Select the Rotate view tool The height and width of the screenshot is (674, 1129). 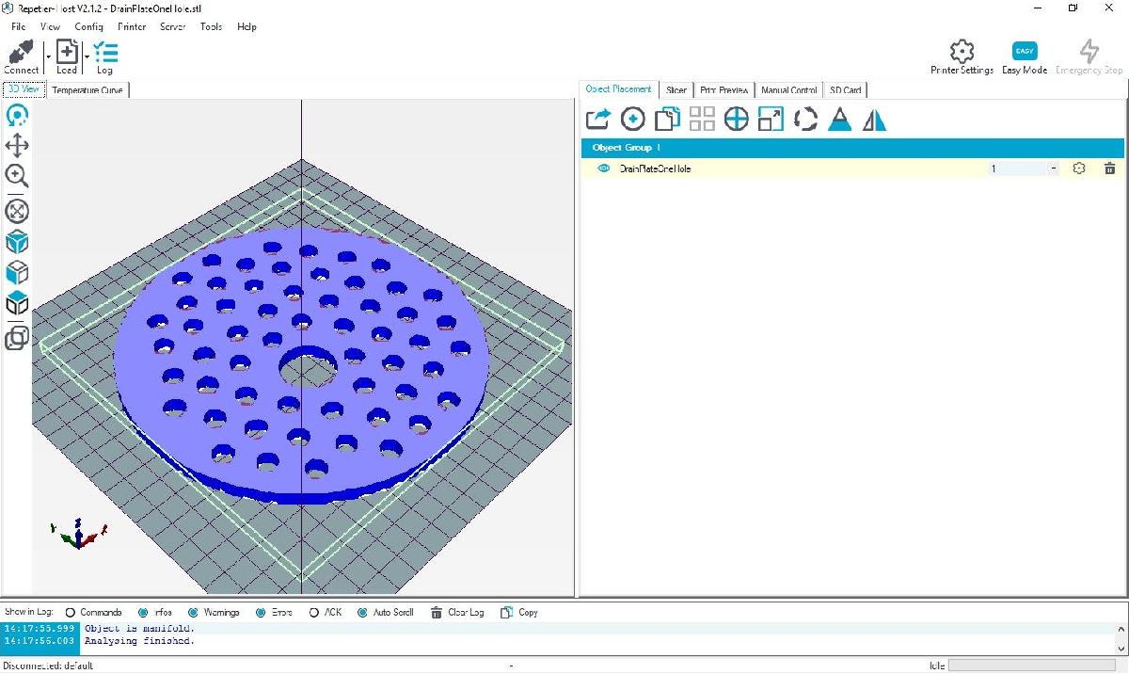point(17,116)
